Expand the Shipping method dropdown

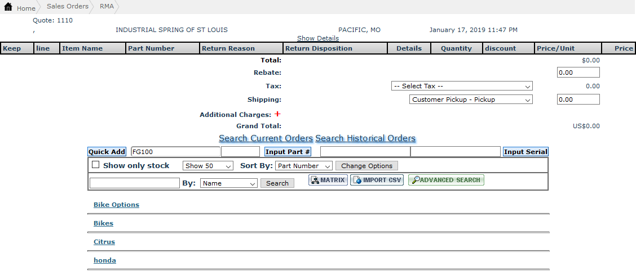click(x=471, y=100)
